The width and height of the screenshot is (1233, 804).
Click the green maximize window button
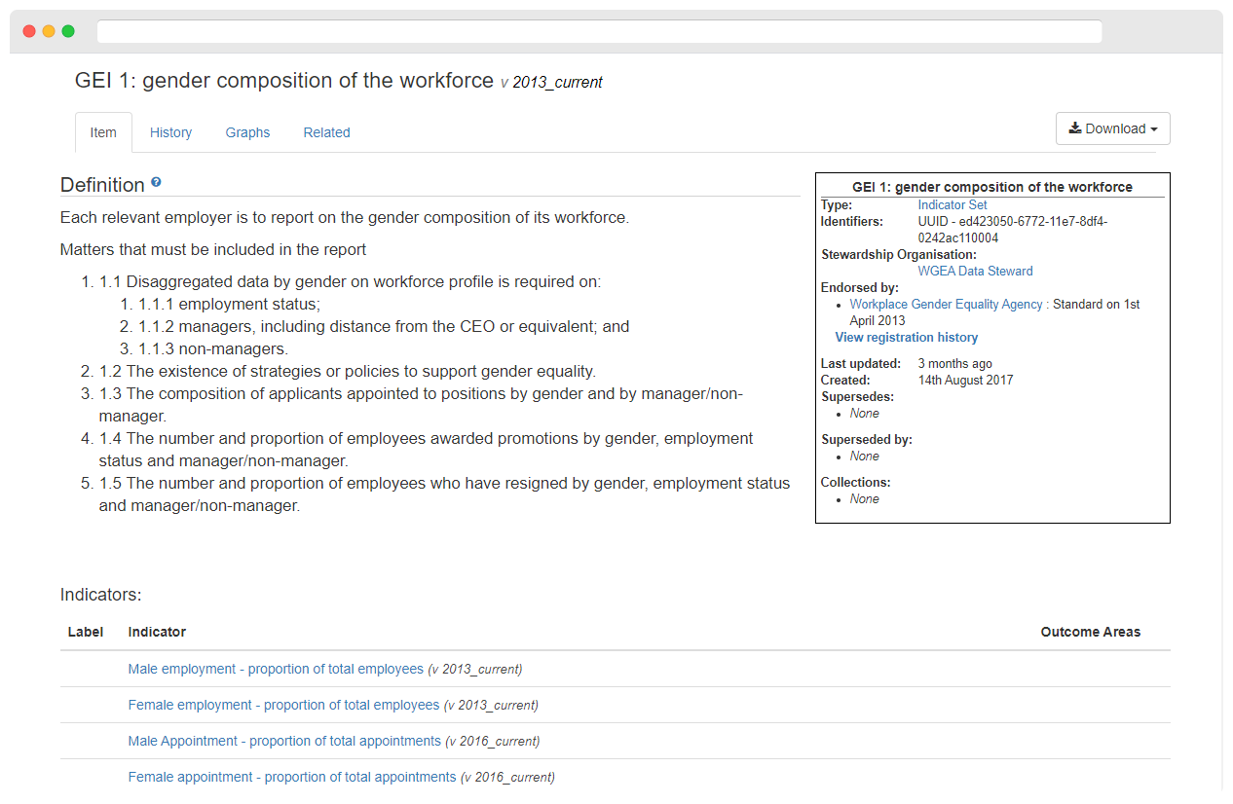click(68, 31)
